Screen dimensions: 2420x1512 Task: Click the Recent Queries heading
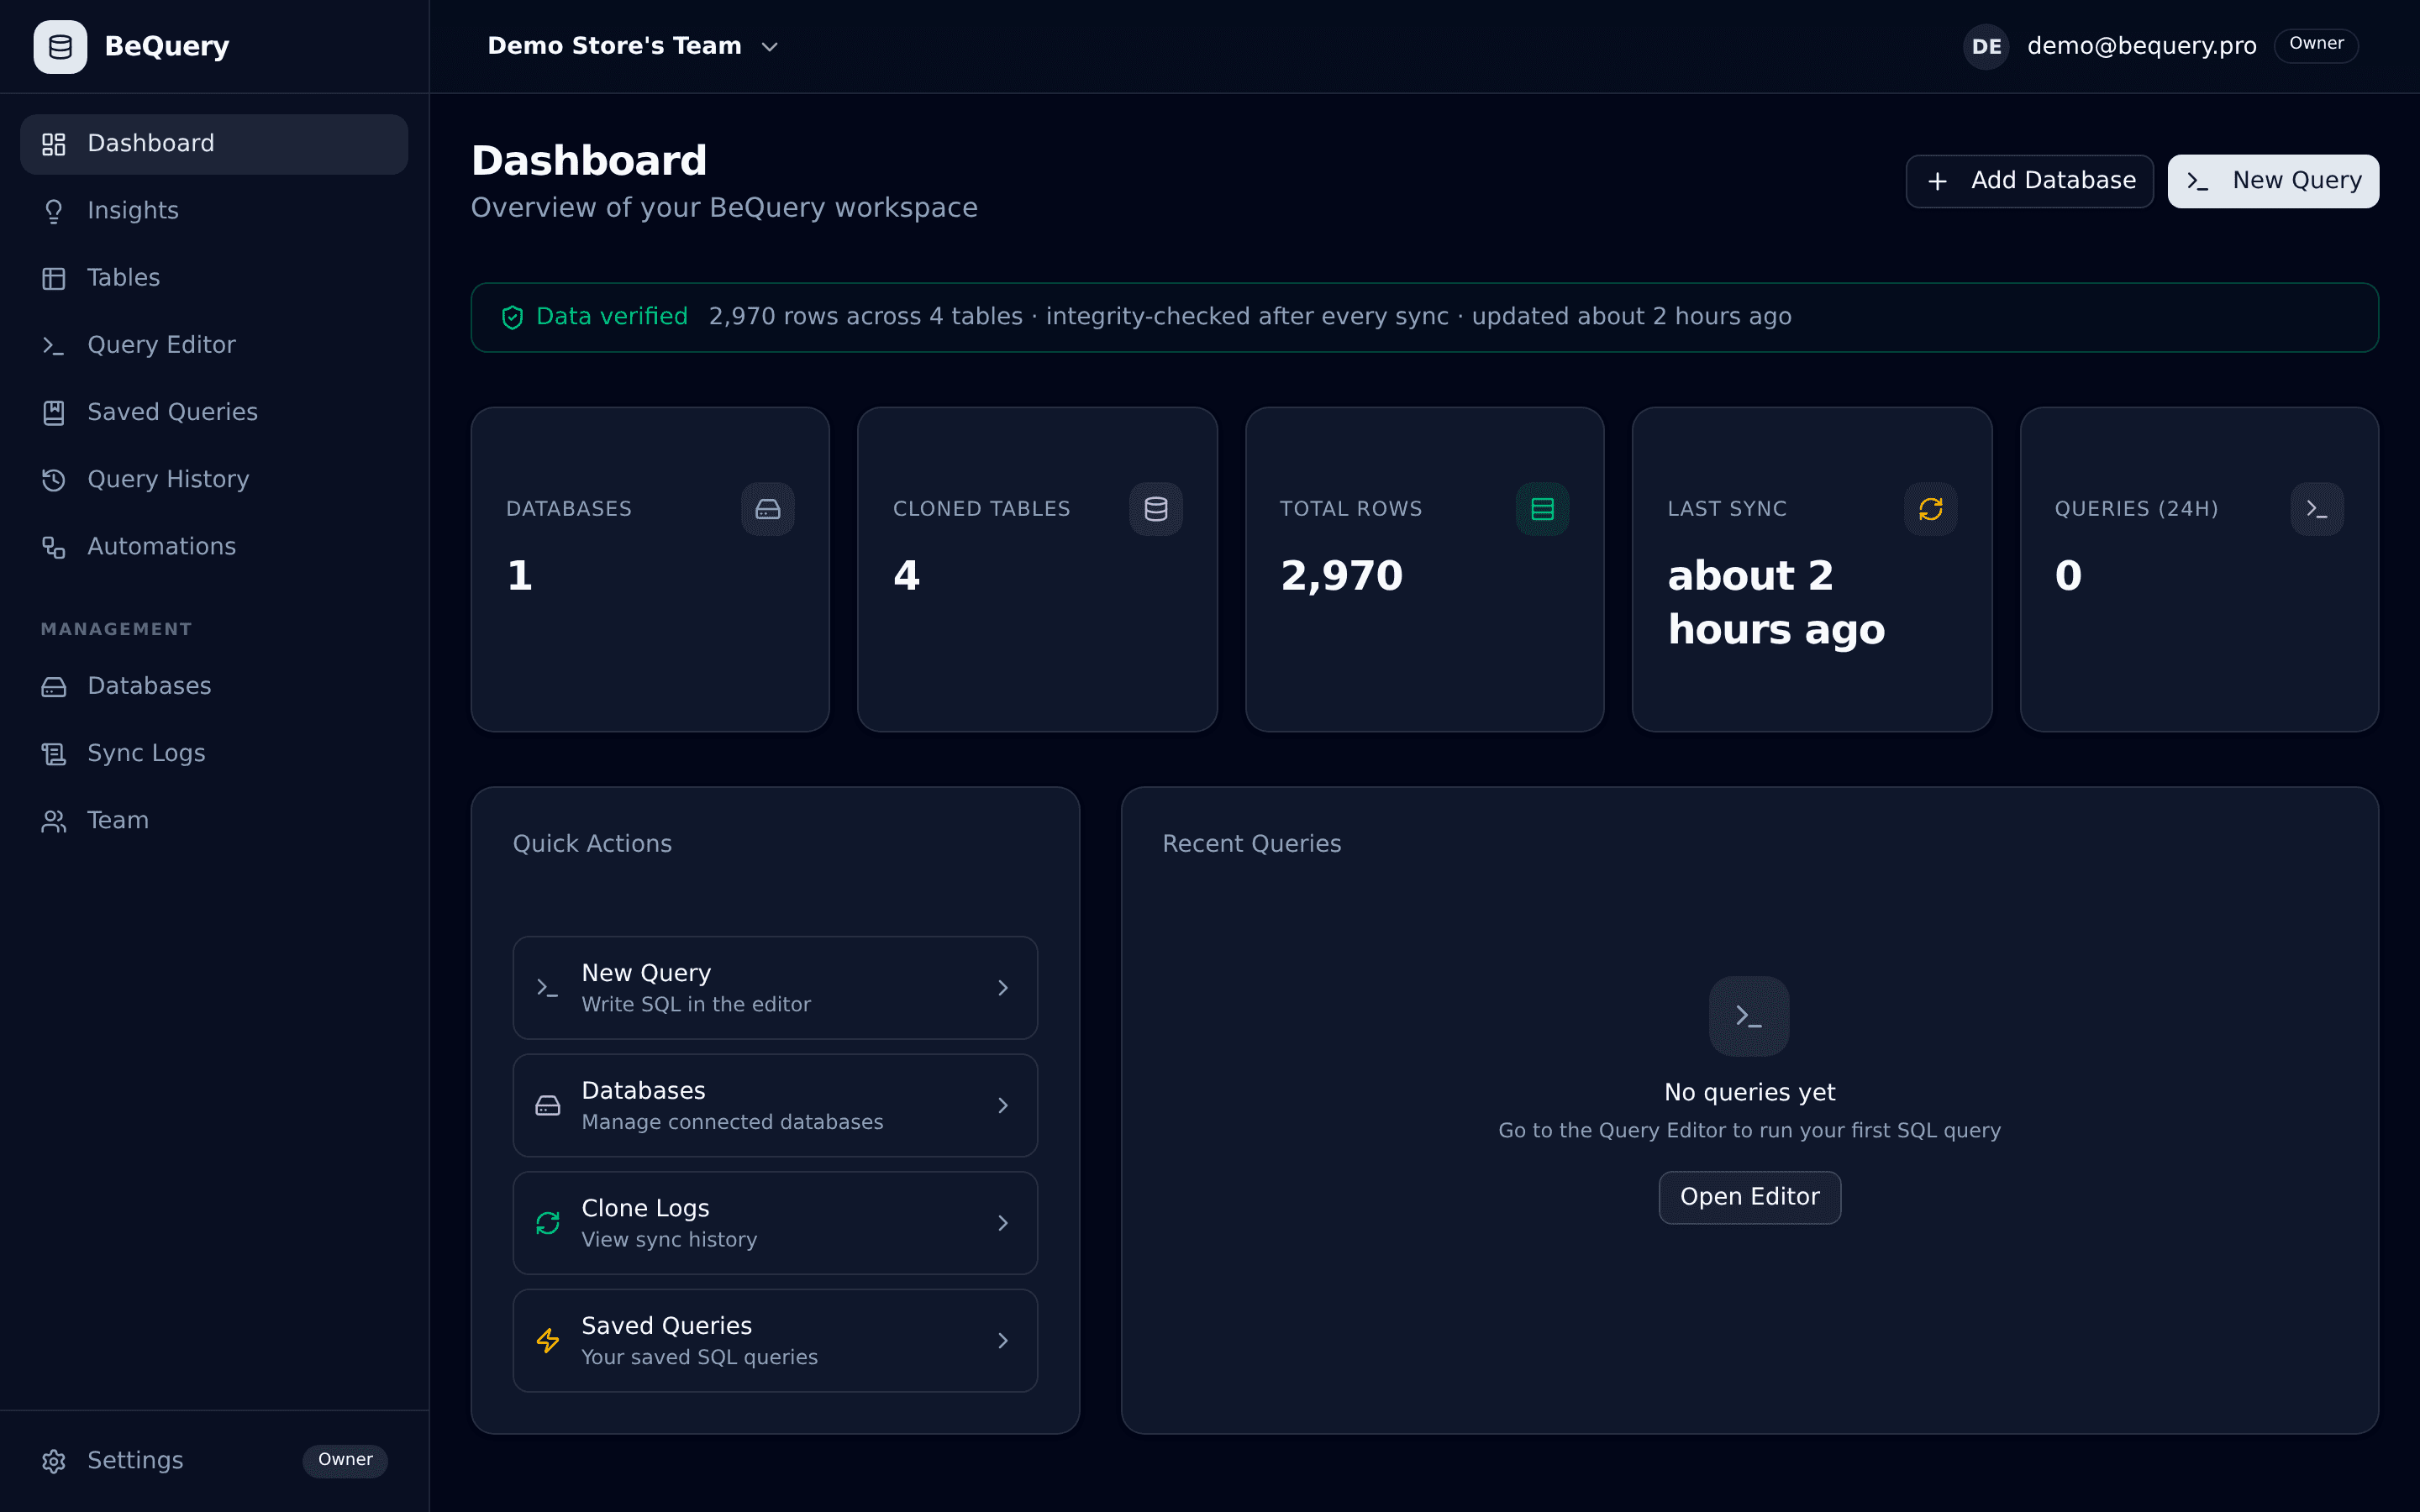1251,844
